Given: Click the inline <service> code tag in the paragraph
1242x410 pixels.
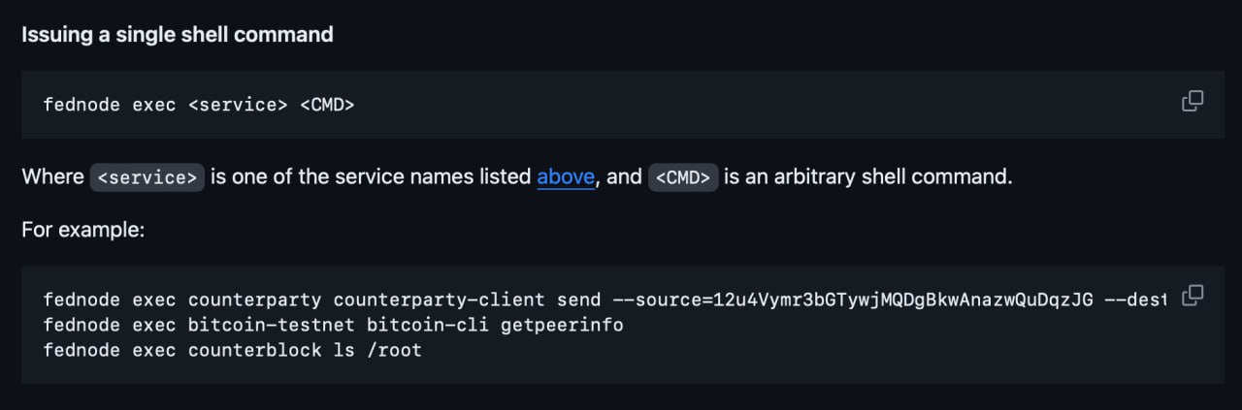Looking at the screenshot, I should coord(147,177).
